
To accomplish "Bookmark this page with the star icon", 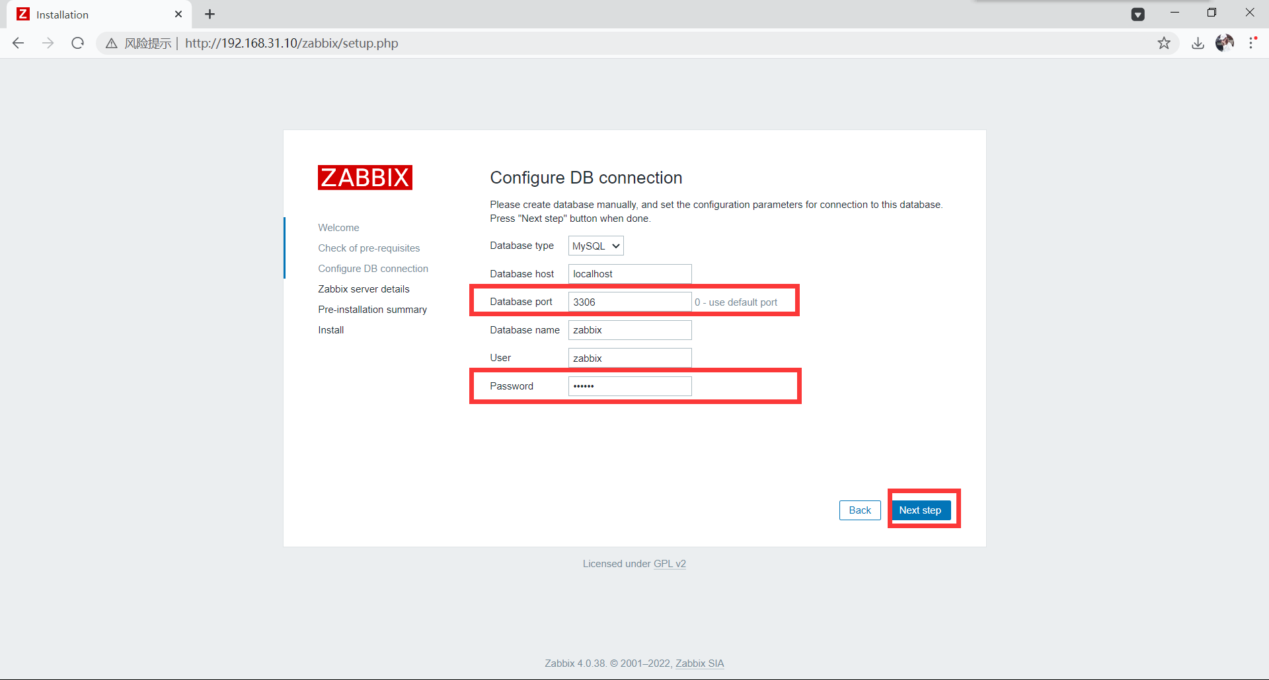I will [x=1164, y=43].
